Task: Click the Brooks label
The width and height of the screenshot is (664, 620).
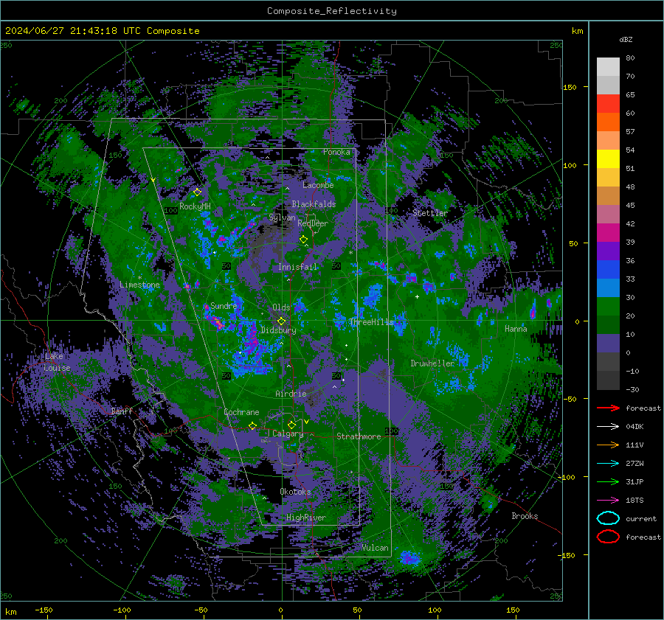Action: (x=525, y=516)
